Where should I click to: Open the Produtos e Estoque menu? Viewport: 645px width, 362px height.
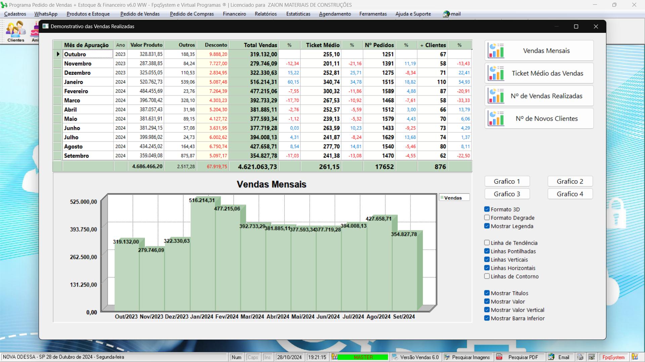[88, 14]
